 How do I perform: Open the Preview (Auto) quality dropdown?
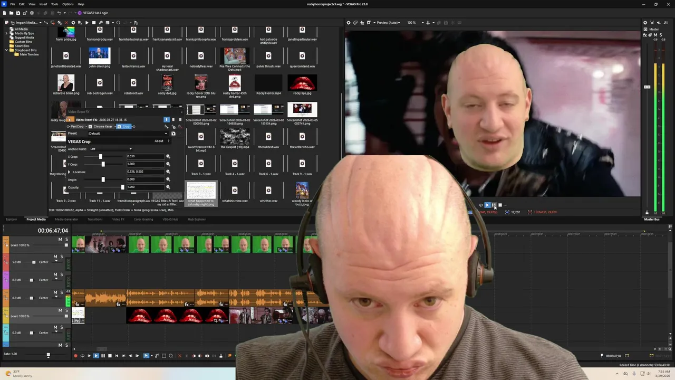389,23
